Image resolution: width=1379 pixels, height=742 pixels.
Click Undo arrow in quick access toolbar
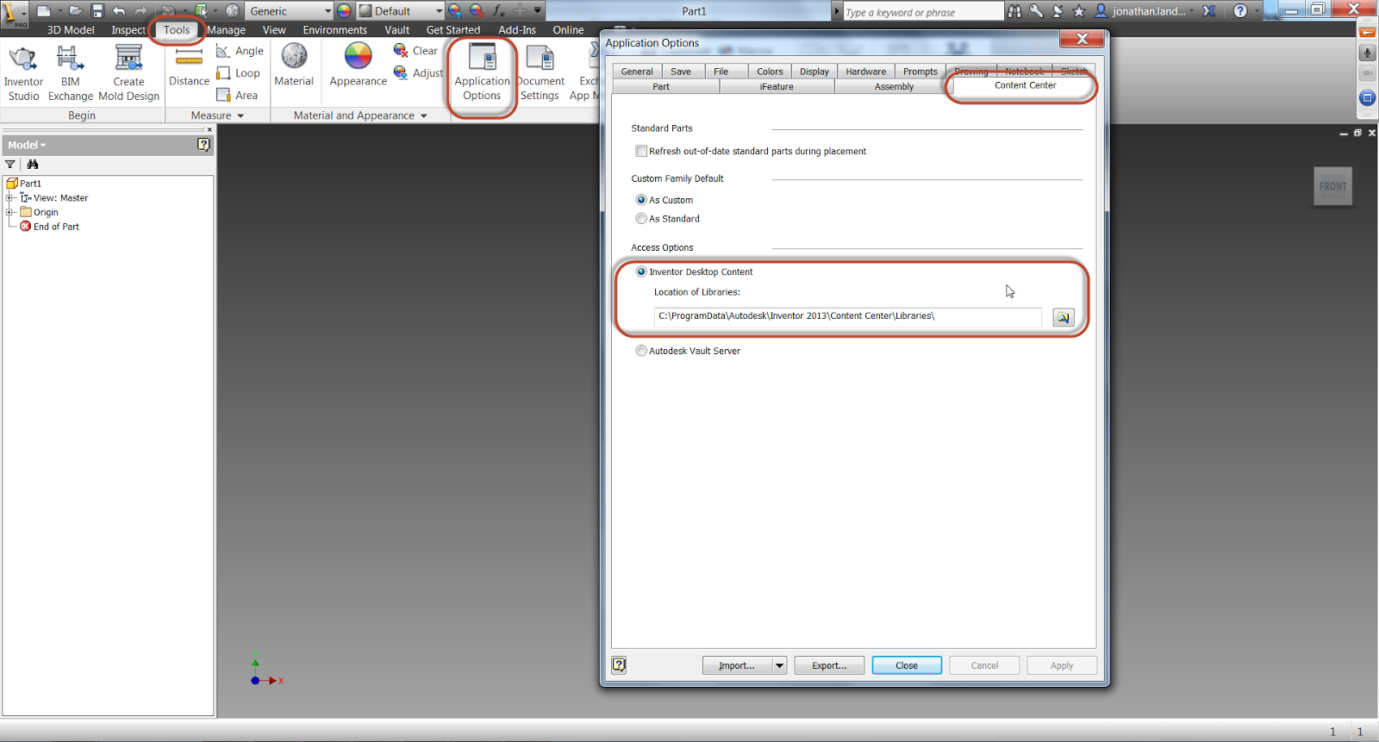point(119,10)
